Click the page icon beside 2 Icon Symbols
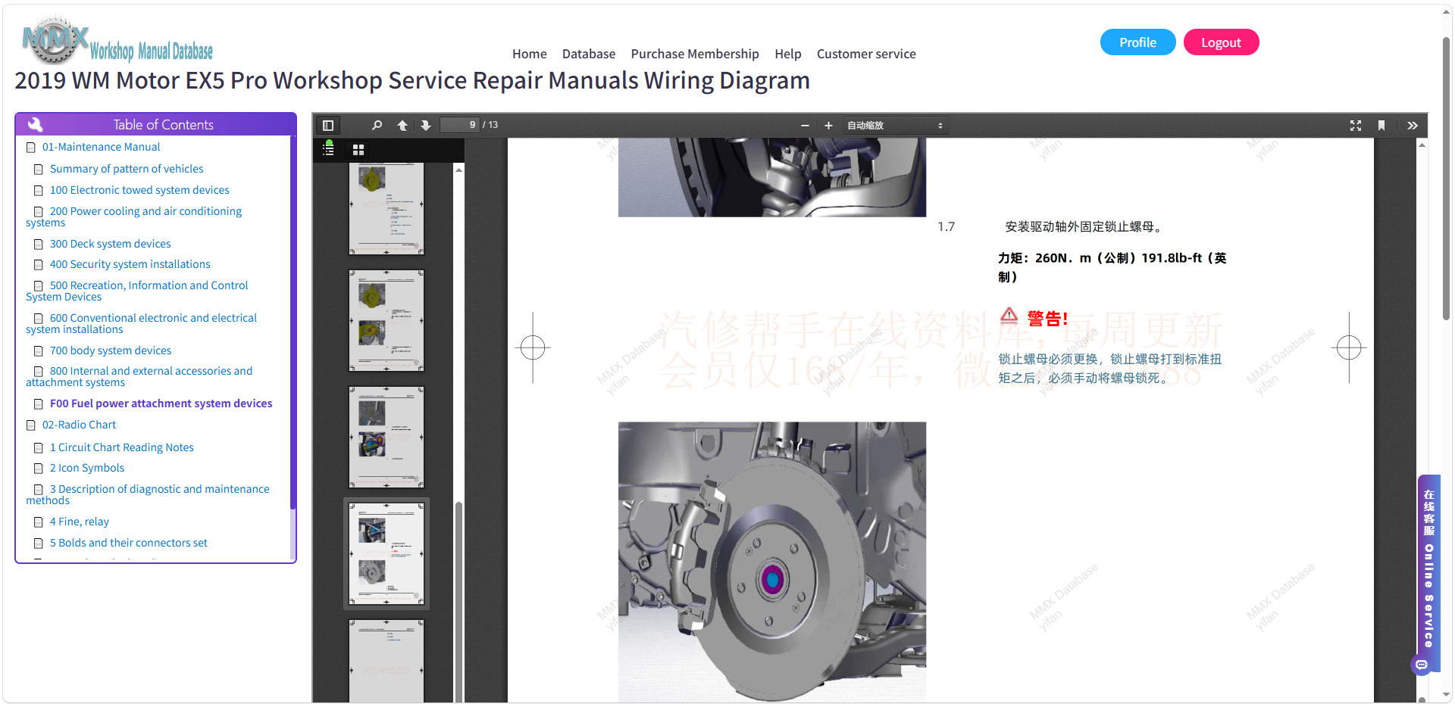The image size is (1455, 704). click(x=39, y=469)
